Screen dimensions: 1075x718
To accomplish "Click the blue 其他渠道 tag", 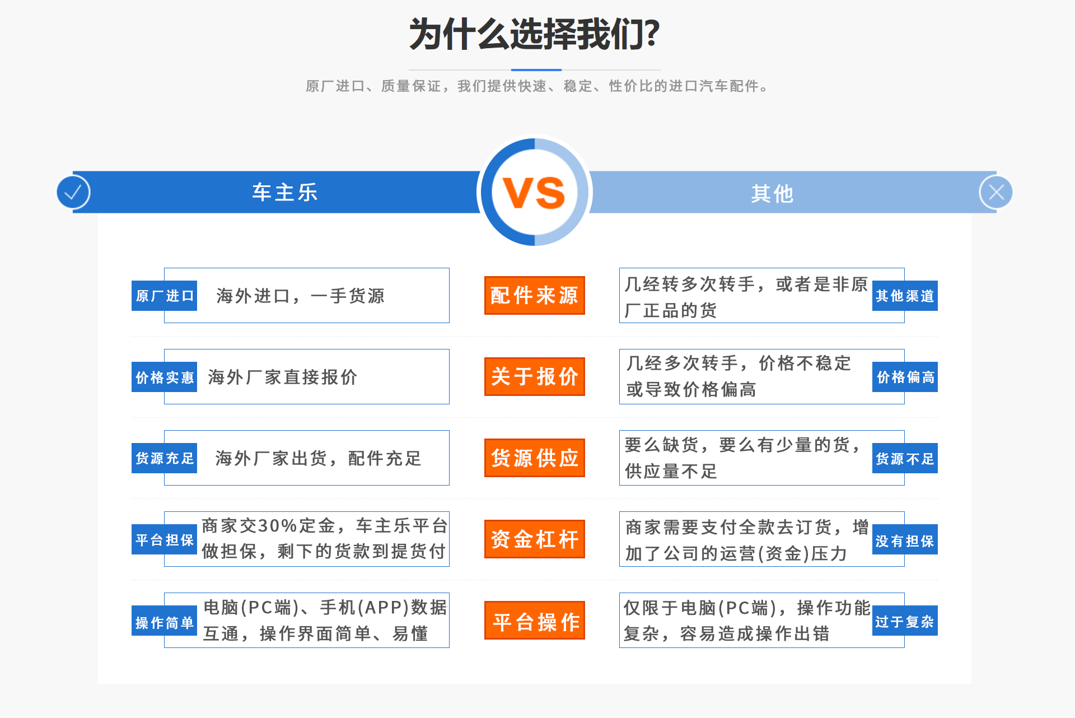I will pyautogui.click(x=905, y=296).
